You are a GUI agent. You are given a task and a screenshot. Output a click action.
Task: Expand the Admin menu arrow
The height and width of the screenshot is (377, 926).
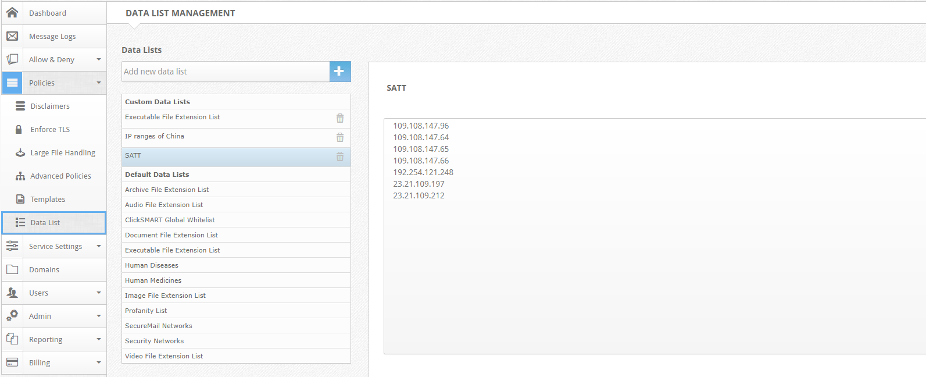99,316
